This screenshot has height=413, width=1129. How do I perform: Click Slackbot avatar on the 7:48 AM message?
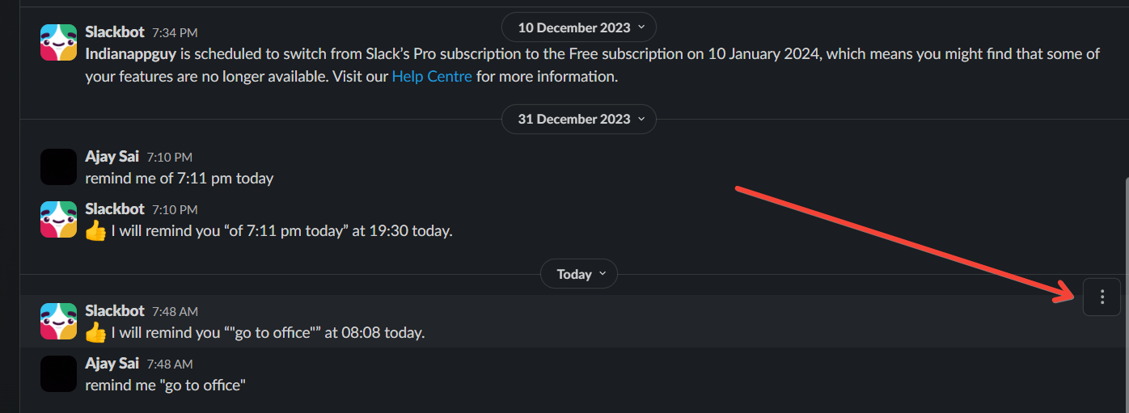click(x=58, y=321)
